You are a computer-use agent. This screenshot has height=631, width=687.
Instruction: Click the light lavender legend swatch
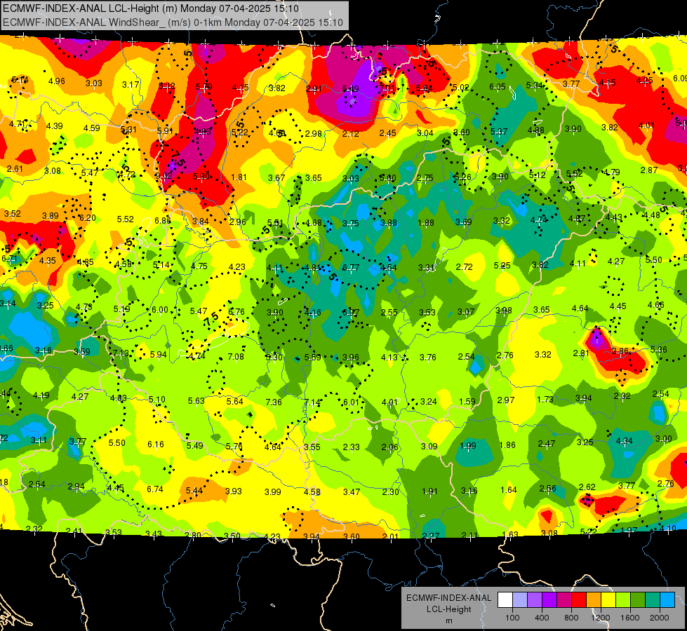(520, 600)
